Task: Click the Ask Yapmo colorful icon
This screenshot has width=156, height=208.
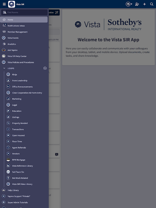Action: pos(4,50)
